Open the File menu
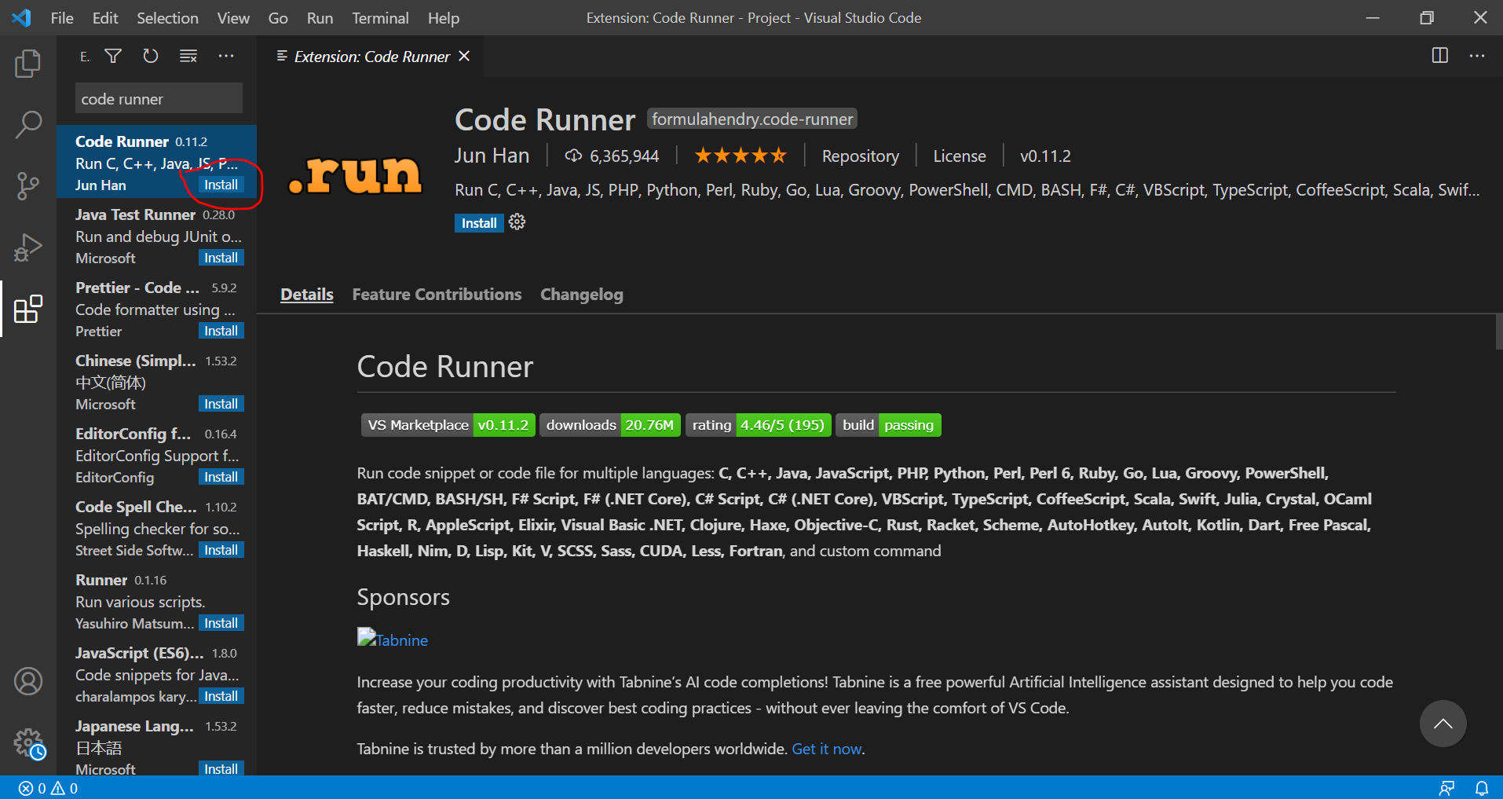This screenshot has width=1503, height=799. coord(62,18)
